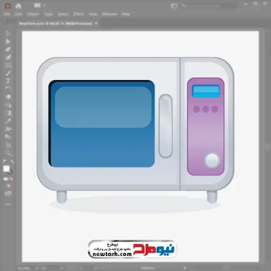Select the Direct Selection tool
This screenshot has height=271, width=271.
click(8, 41)
